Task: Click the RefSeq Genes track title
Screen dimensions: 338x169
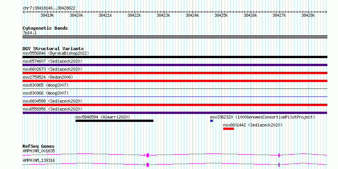Action: [39, 147]
